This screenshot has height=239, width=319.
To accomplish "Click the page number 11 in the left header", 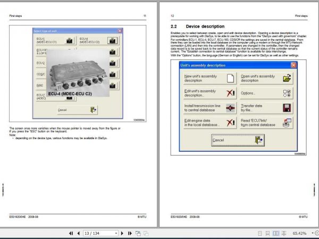I will [x=145, y=16].
